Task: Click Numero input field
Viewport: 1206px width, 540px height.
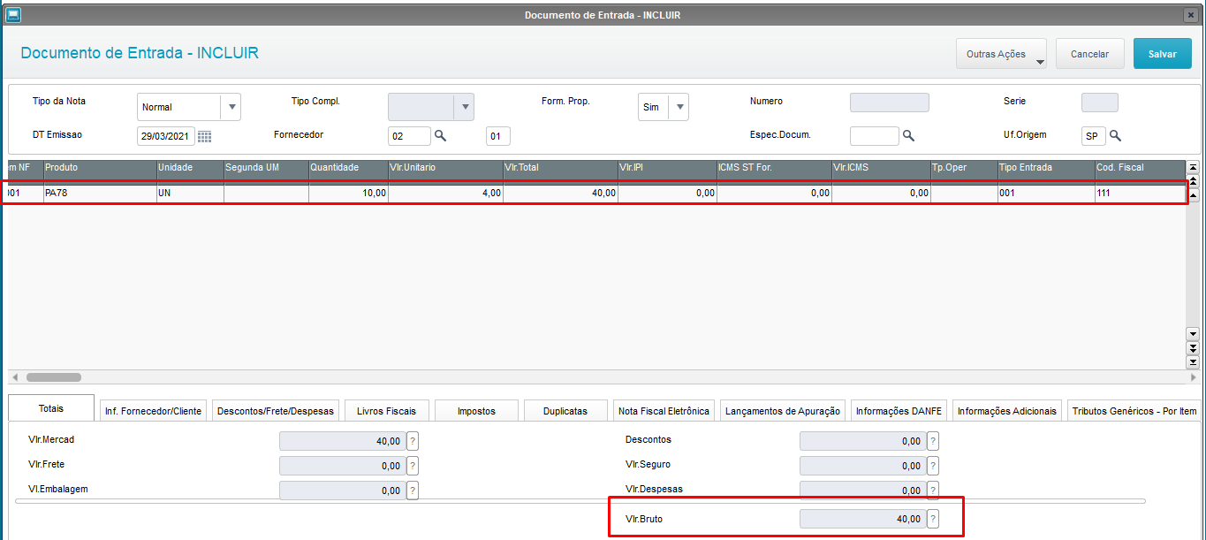Action: [x=889, y=103]
